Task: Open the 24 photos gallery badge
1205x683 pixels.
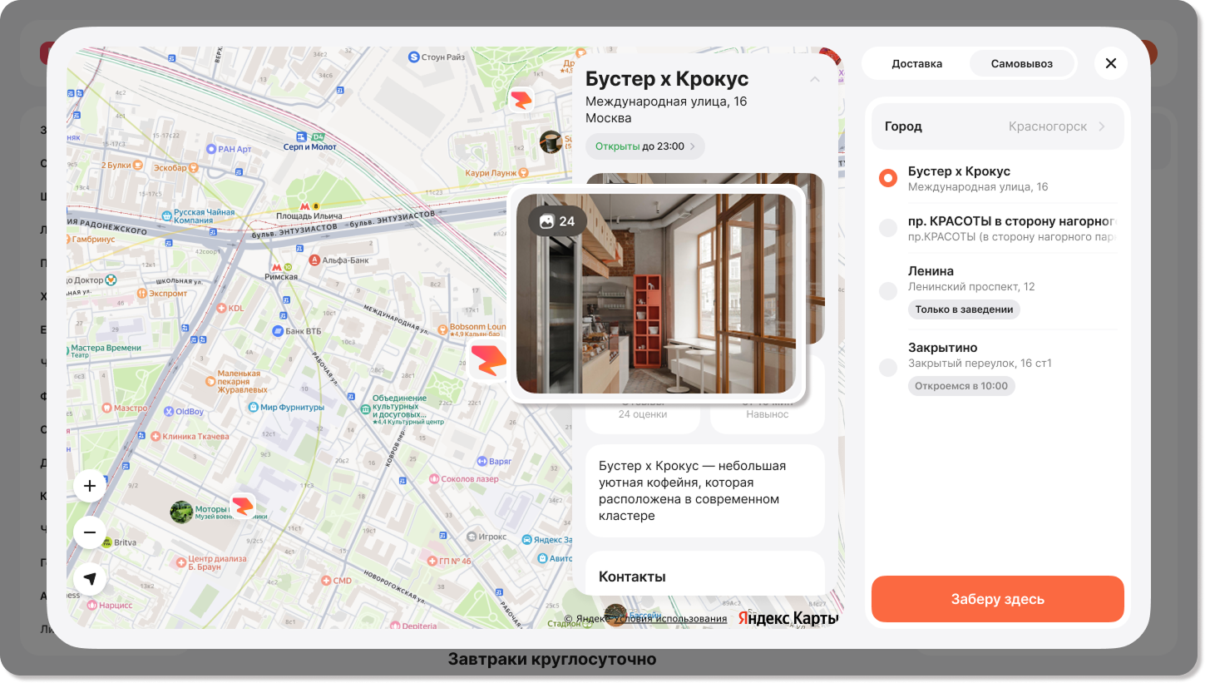Action: click(557, 221)
